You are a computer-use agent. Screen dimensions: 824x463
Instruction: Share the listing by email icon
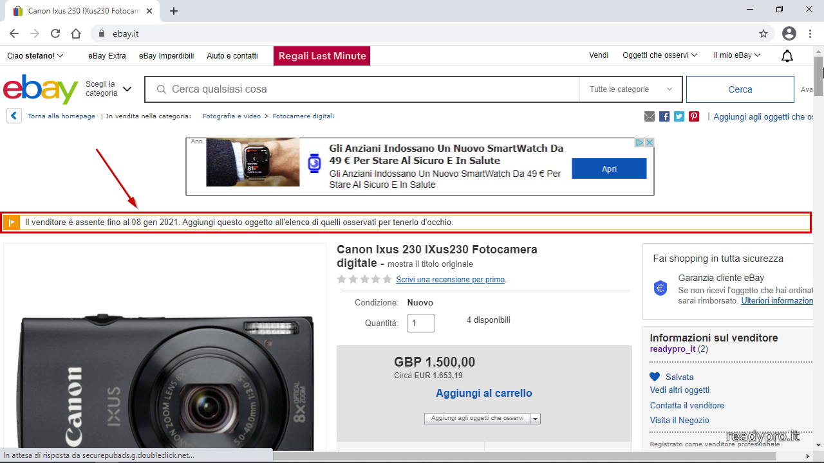tap(650, 116)
